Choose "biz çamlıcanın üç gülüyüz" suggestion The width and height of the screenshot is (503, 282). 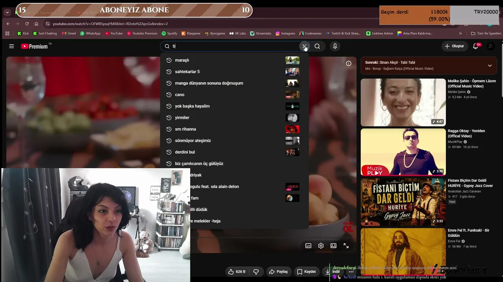234,164
